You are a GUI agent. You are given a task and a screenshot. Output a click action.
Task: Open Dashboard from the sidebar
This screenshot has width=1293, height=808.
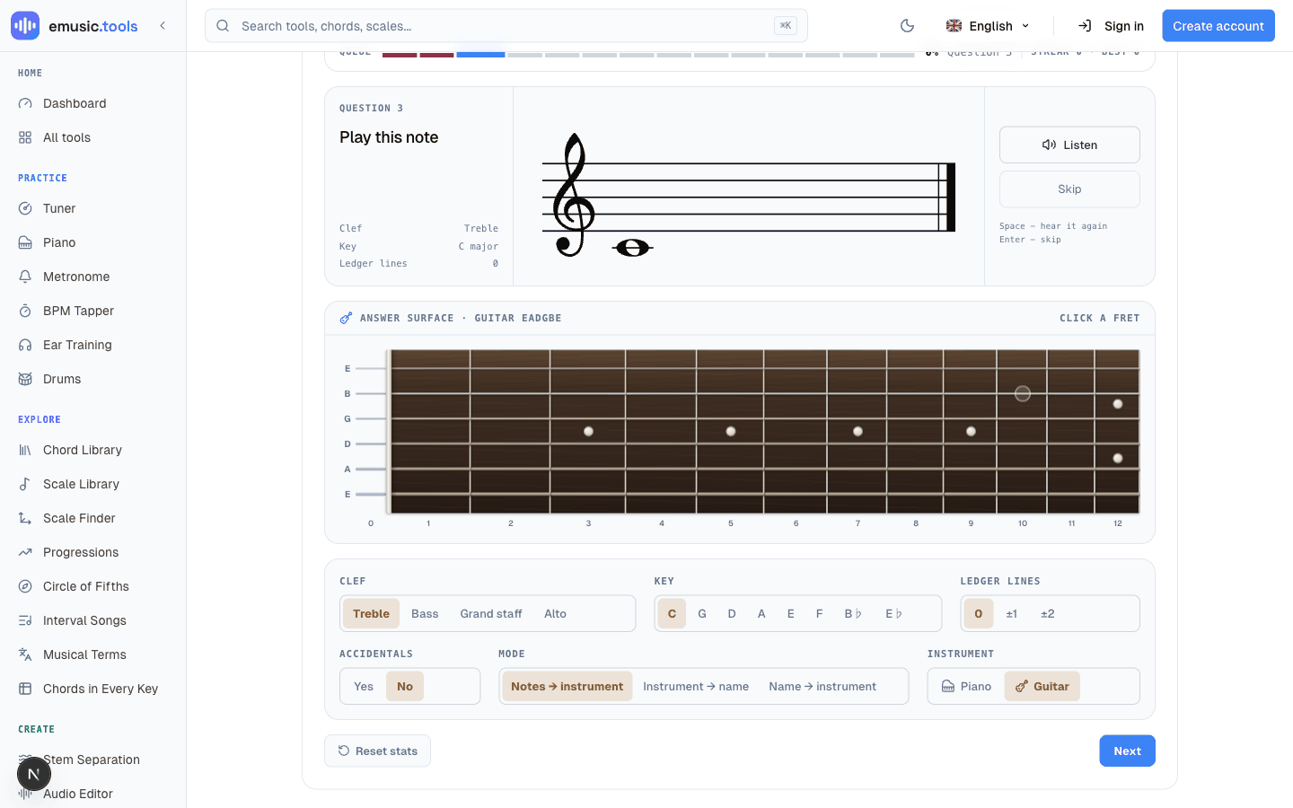point(93,103)
